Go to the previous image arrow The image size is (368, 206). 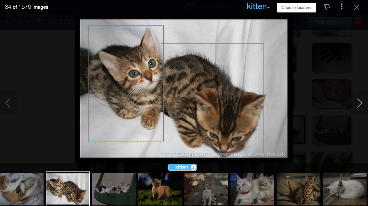[8, 103]
